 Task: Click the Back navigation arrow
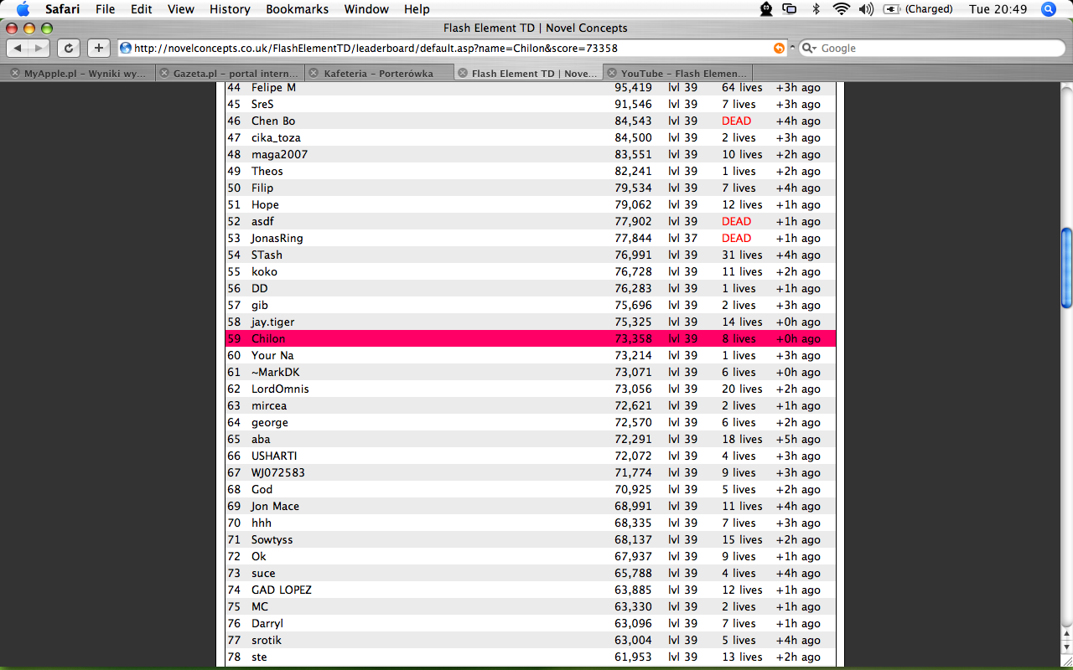point(18,49)
